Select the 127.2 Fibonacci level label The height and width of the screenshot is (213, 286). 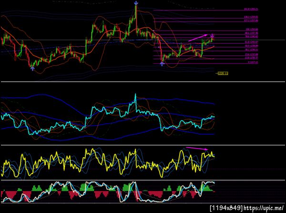click(251, 21)
